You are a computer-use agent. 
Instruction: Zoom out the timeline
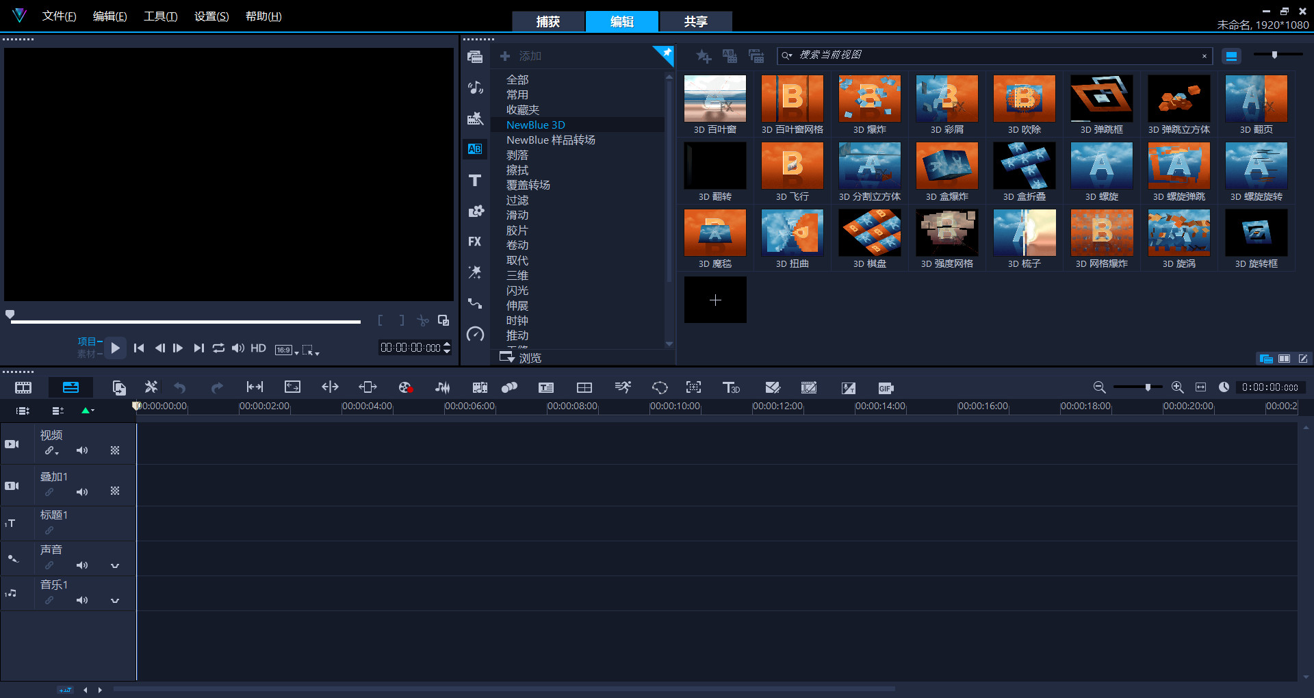pyautogui.click(x=1099, y=387)
